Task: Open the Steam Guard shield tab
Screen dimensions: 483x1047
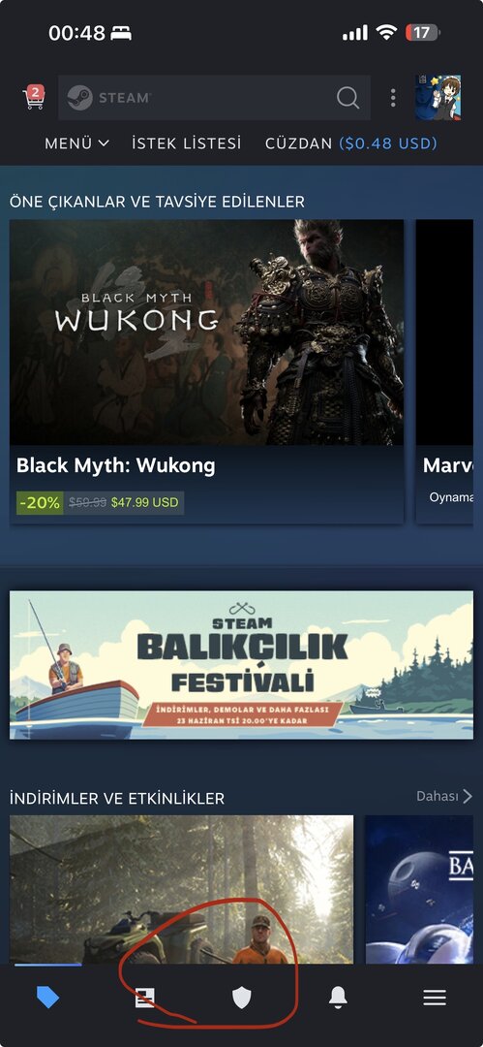Action: (241, 999)
